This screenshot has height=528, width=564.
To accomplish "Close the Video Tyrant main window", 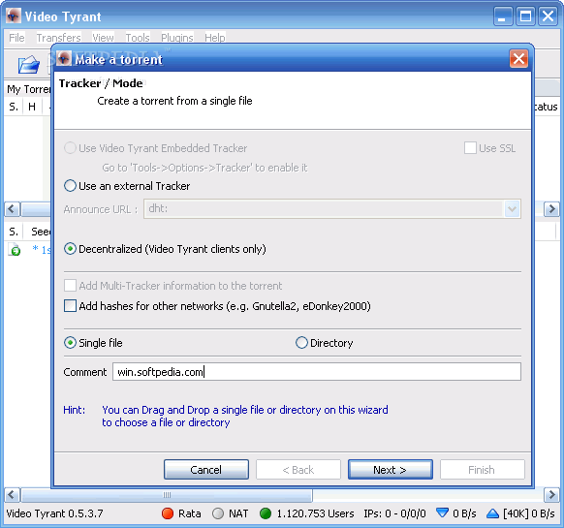I will (548, 16).
